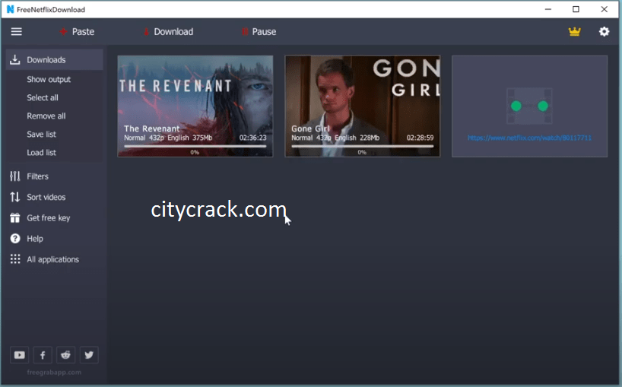622x387 pixels.
Task: Visit freegrabapp.com link
Action: click(54, 373)
